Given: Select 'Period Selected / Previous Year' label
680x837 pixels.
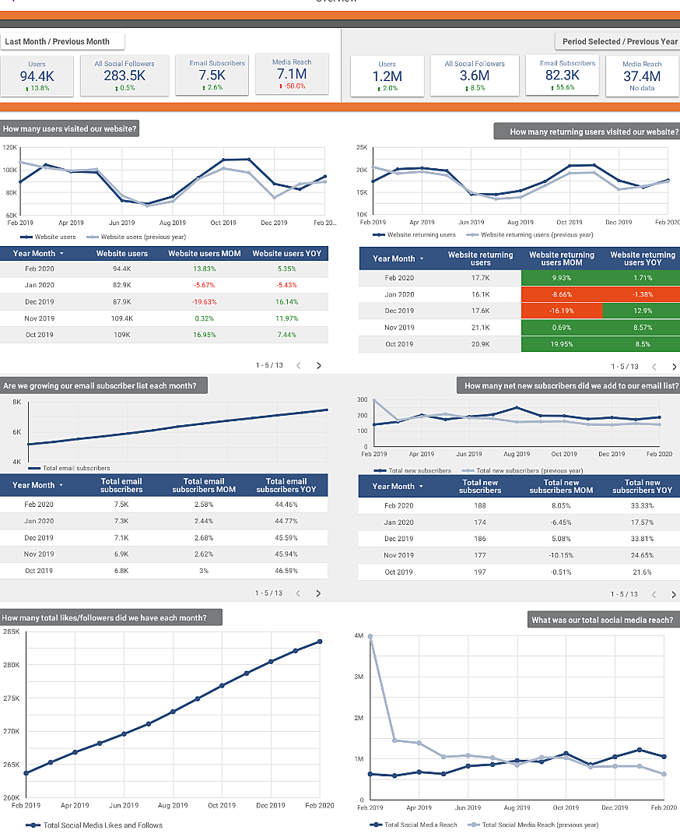Looking at the screenshot, I should tap(619, 41).
